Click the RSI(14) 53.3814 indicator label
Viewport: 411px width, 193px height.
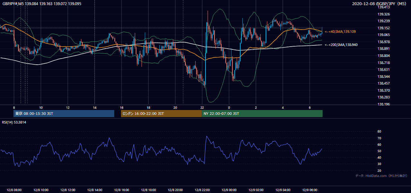[14, 122]
